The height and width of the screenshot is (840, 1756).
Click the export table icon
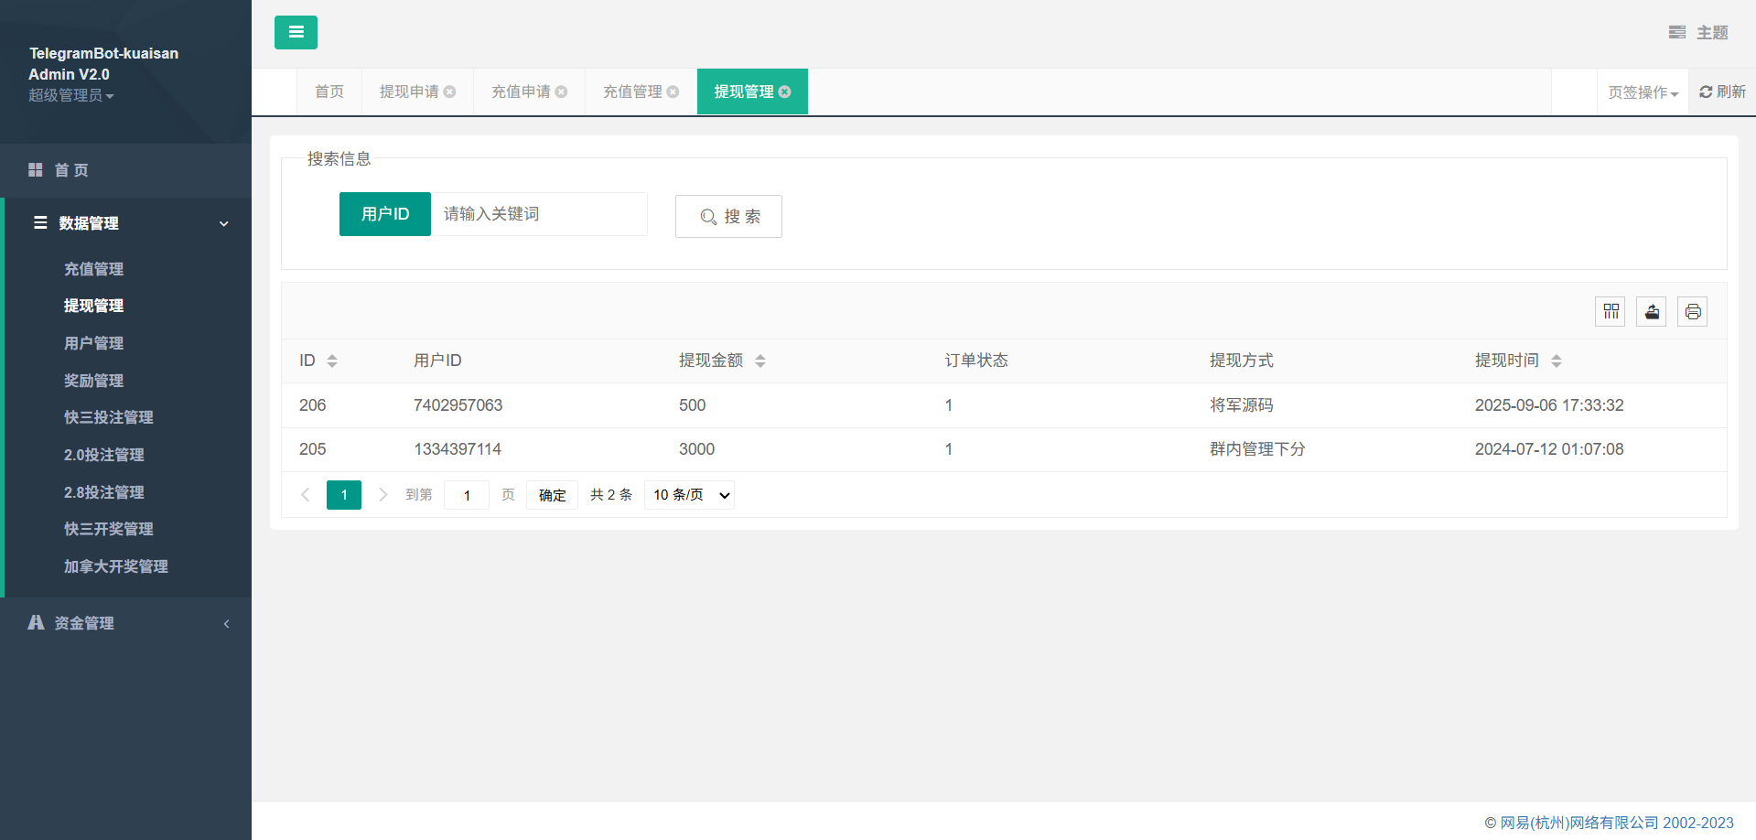[x=1652, y=312]
